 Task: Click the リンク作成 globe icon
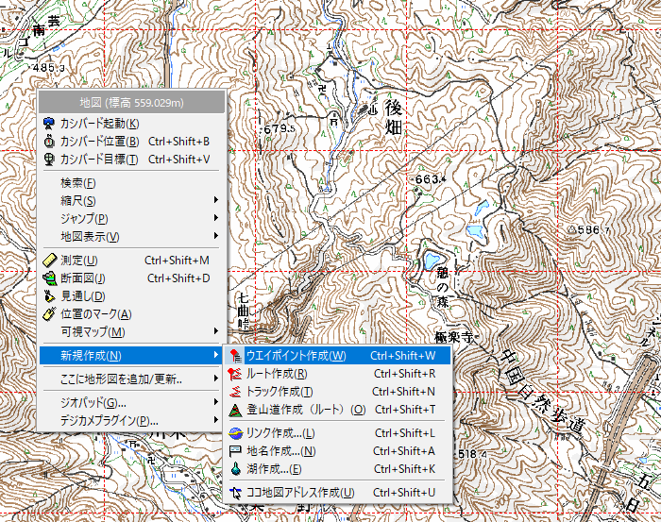[x=235, y=433]
